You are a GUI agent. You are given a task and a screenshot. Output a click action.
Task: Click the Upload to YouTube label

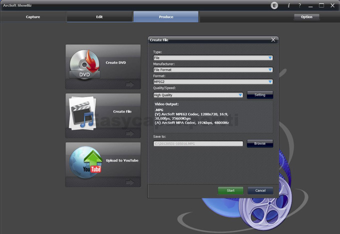(x=122, y=160)
